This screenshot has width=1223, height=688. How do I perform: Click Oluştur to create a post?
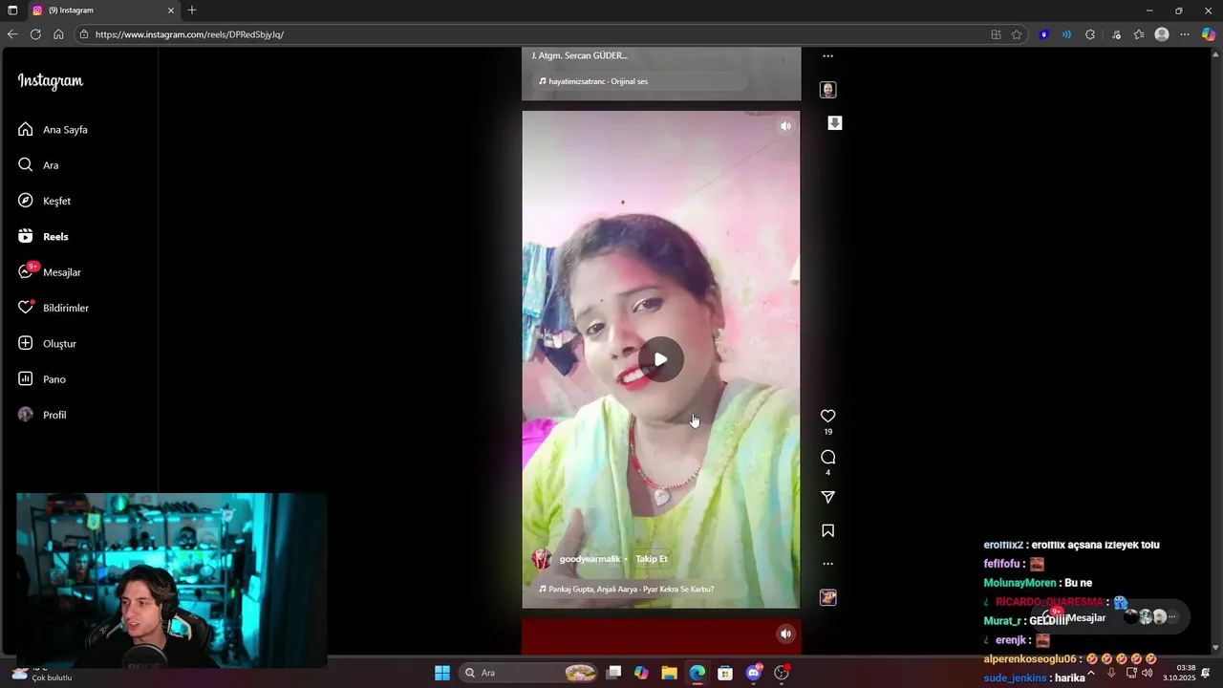(x=47, y=343)
